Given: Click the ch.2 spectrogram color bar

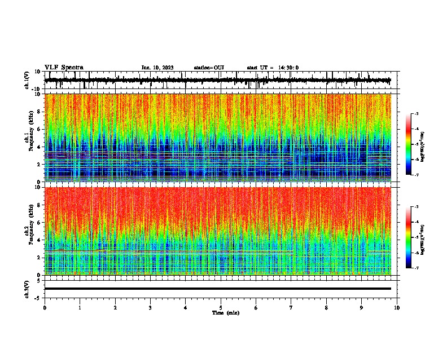Looking at the screenshot, I should 409,237.
